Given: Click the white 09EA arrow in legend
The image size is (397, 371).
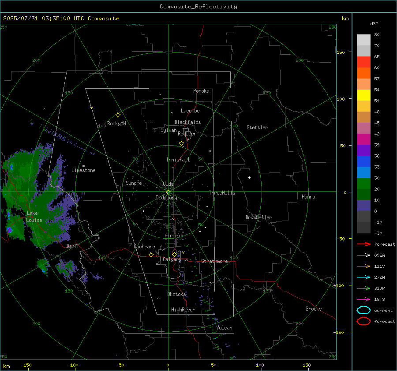Looking at the screenshot, I should point(363,255).
